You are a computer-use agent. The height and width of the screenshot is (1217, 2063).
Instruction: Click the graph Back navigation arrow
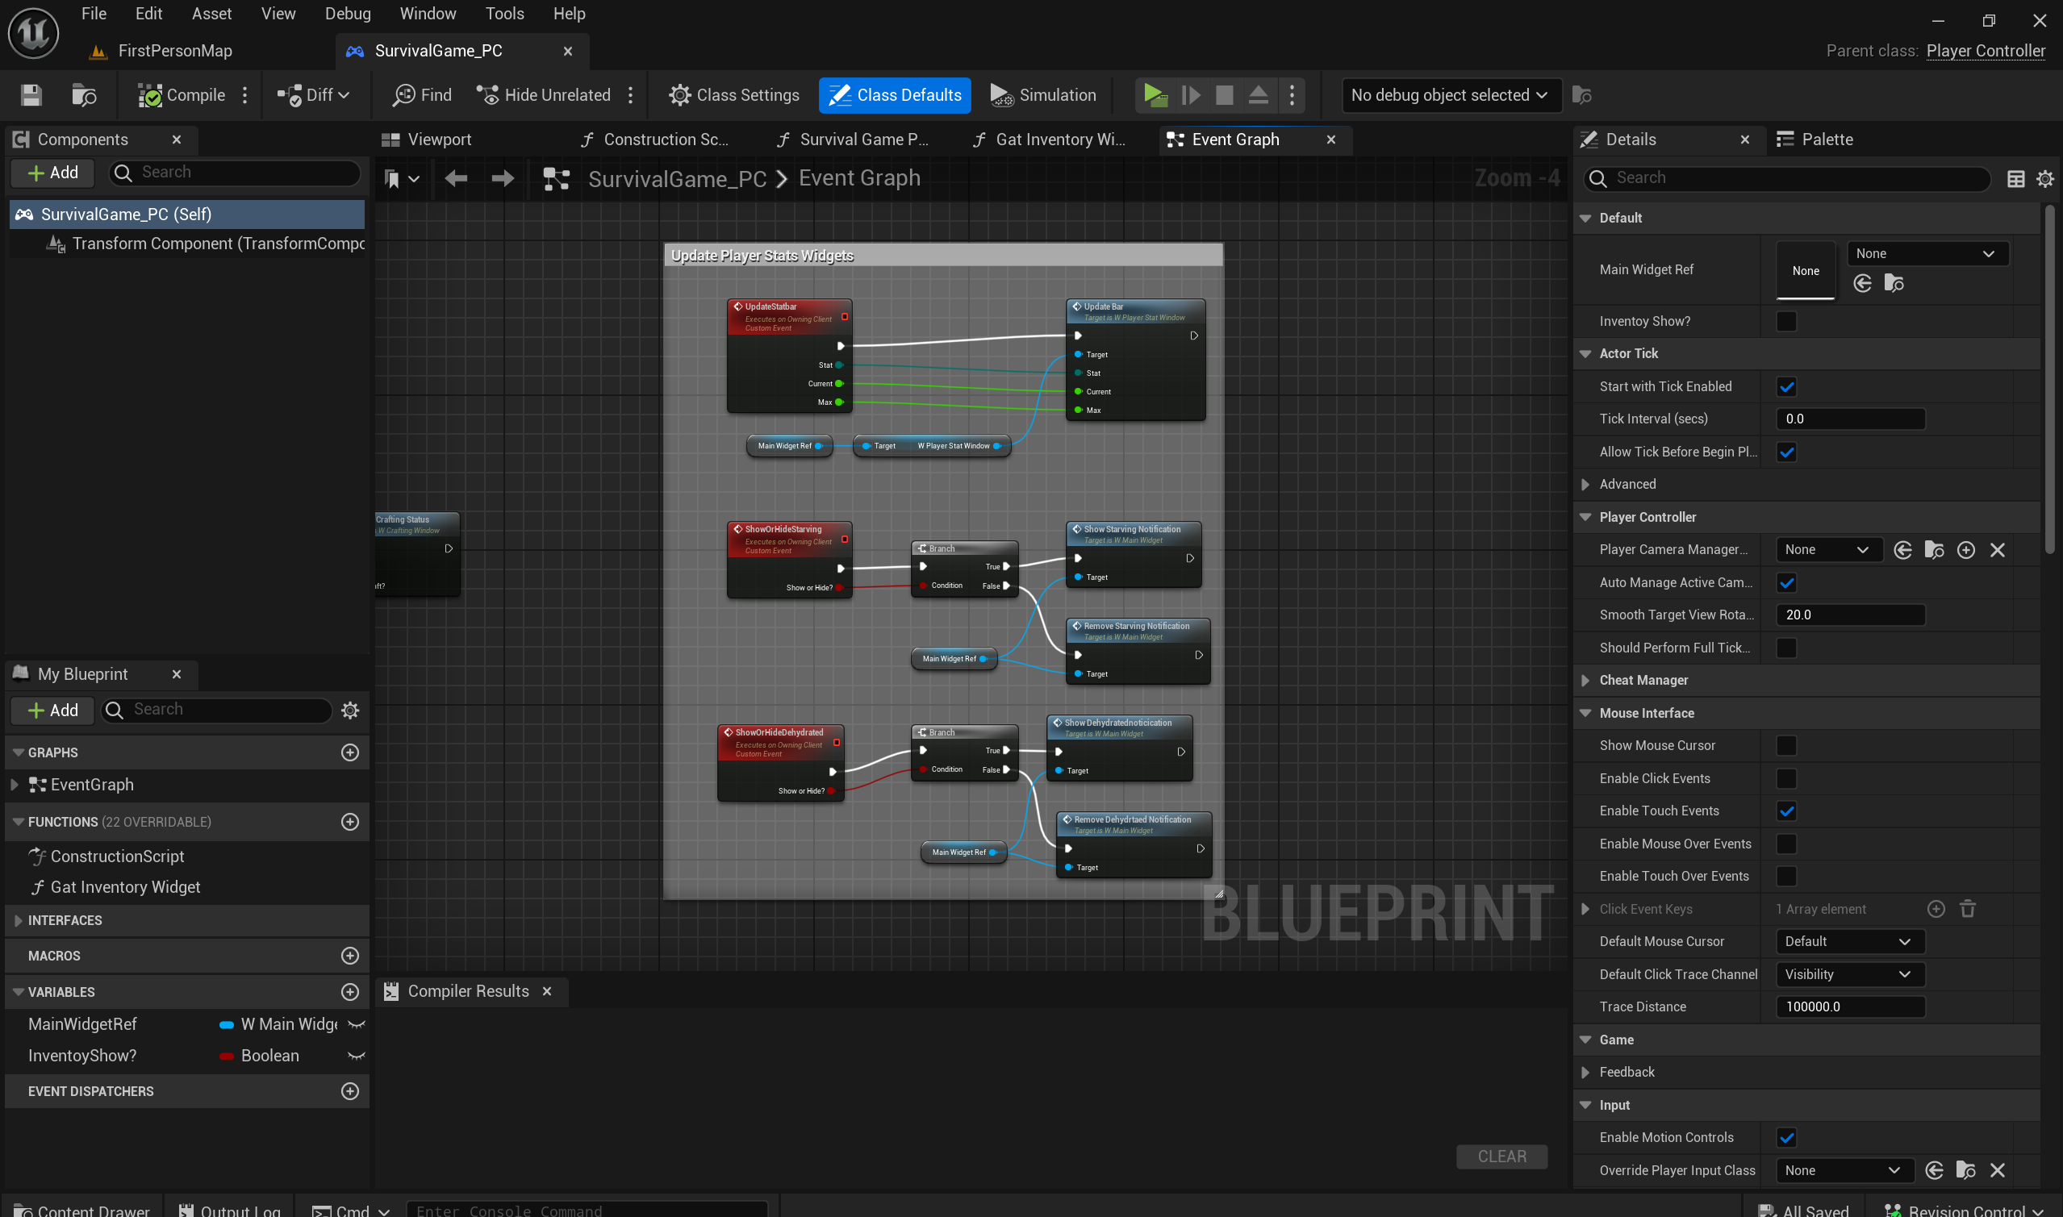point(456,178)
